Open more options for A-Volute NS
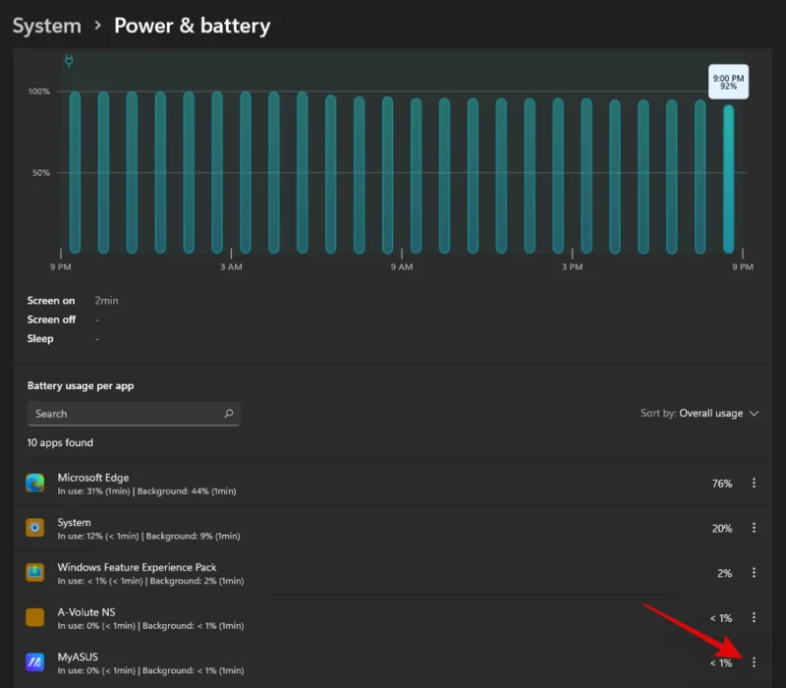The height and width of the screenshot is (688, 786). 755,617
